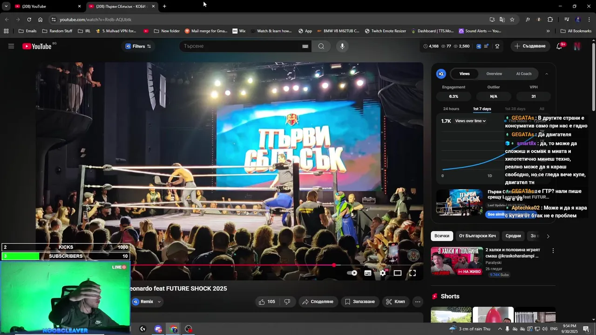
Task: Open the YouTube hamburger guide menu
Action: tap(11, 46)
